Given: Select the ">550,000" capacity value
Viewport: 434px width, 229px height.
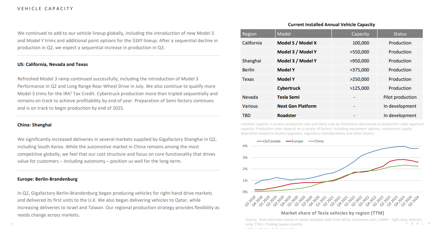Looking at the screenshot, I should pos(359,52).
